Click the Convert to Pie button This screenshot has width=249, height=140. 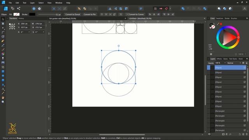pos(89,14)
